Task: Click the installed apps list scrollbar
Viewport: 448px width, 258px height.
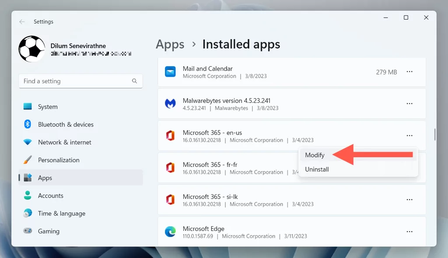Action: point(434,134)
